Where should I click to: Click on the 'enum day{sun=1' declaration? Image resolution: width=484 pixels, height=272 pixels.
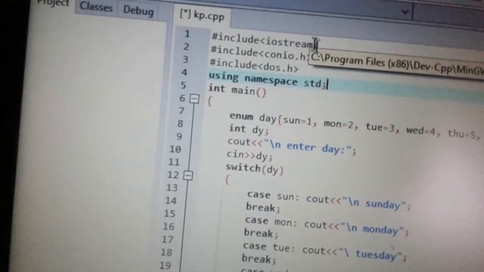coord(270,119)
